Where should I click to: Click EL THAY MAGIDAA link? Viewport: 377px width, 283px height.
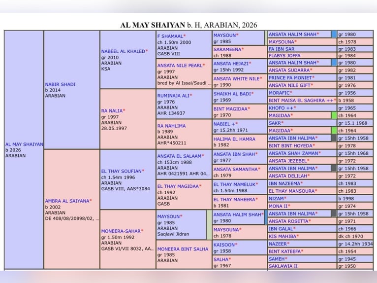[x=178, y=186]
